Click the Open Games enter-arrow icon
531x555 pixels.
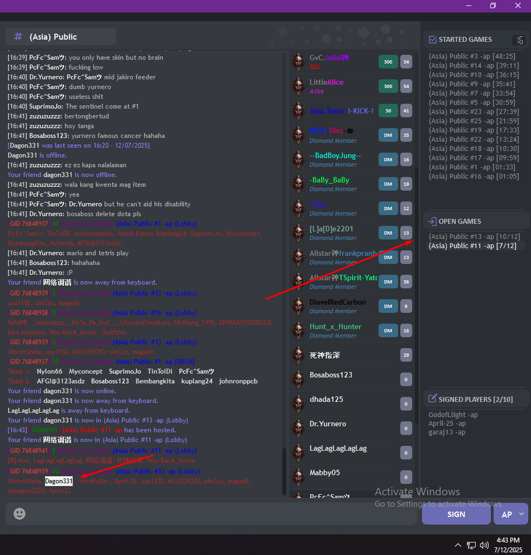(432, 221)
